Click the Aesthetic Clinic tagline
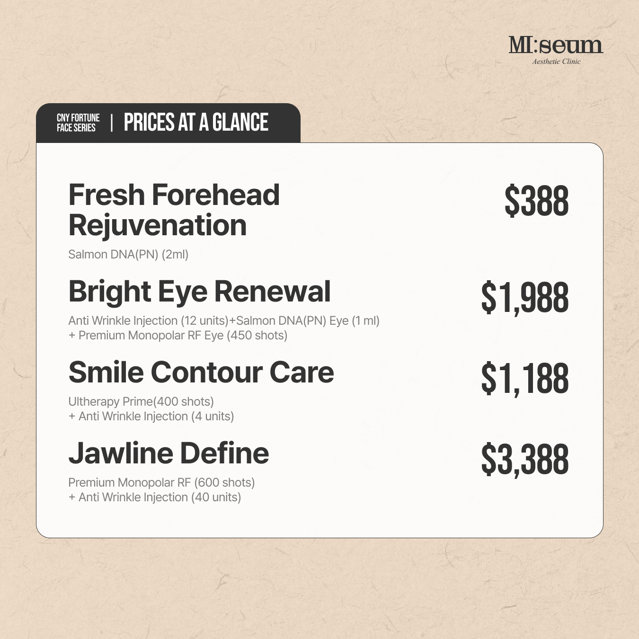The width and height of the screenshot is (639, 639). click(x=556, y=62)
